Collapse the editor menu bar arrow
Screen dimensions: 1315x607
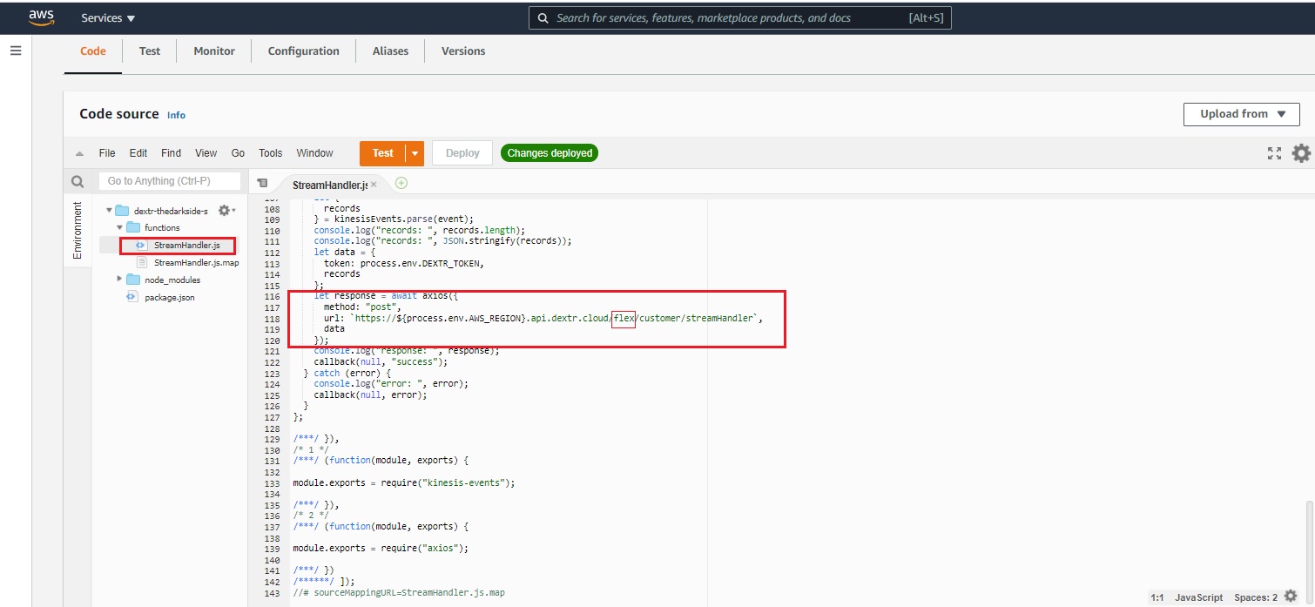click(80, 153)
